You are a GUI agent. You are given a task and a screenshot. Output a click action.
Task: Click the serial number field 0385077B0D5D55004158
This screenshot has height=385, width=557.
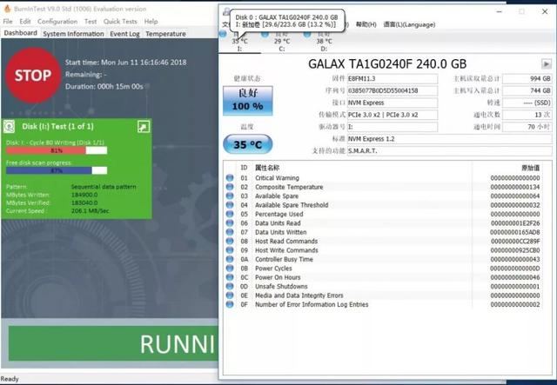click(393, 90)
